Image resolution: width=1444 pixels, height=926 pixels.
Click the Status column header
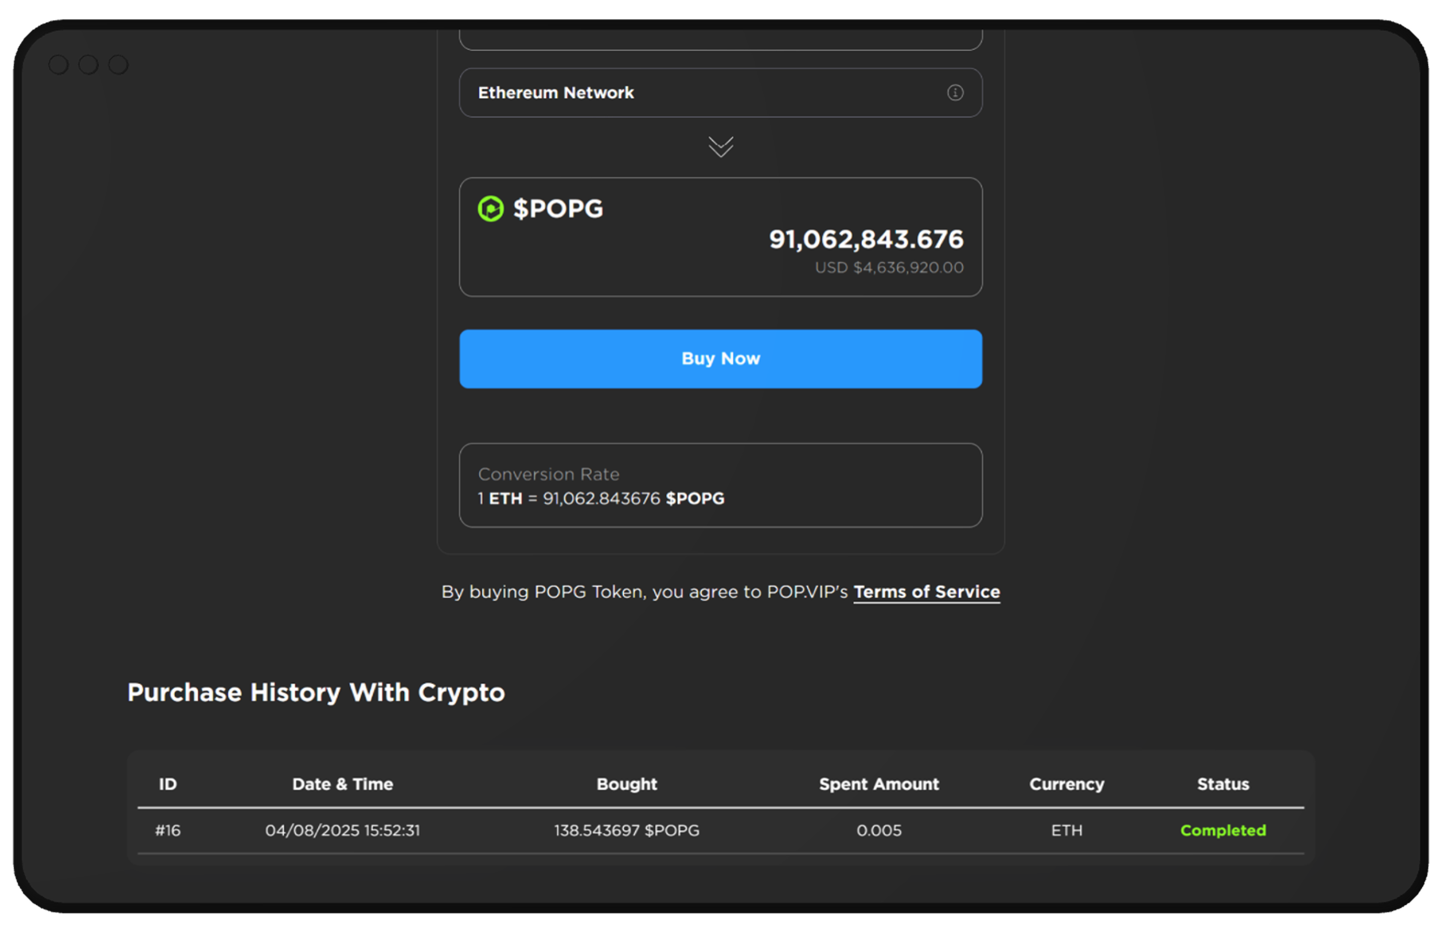[x=1223, y=784]
